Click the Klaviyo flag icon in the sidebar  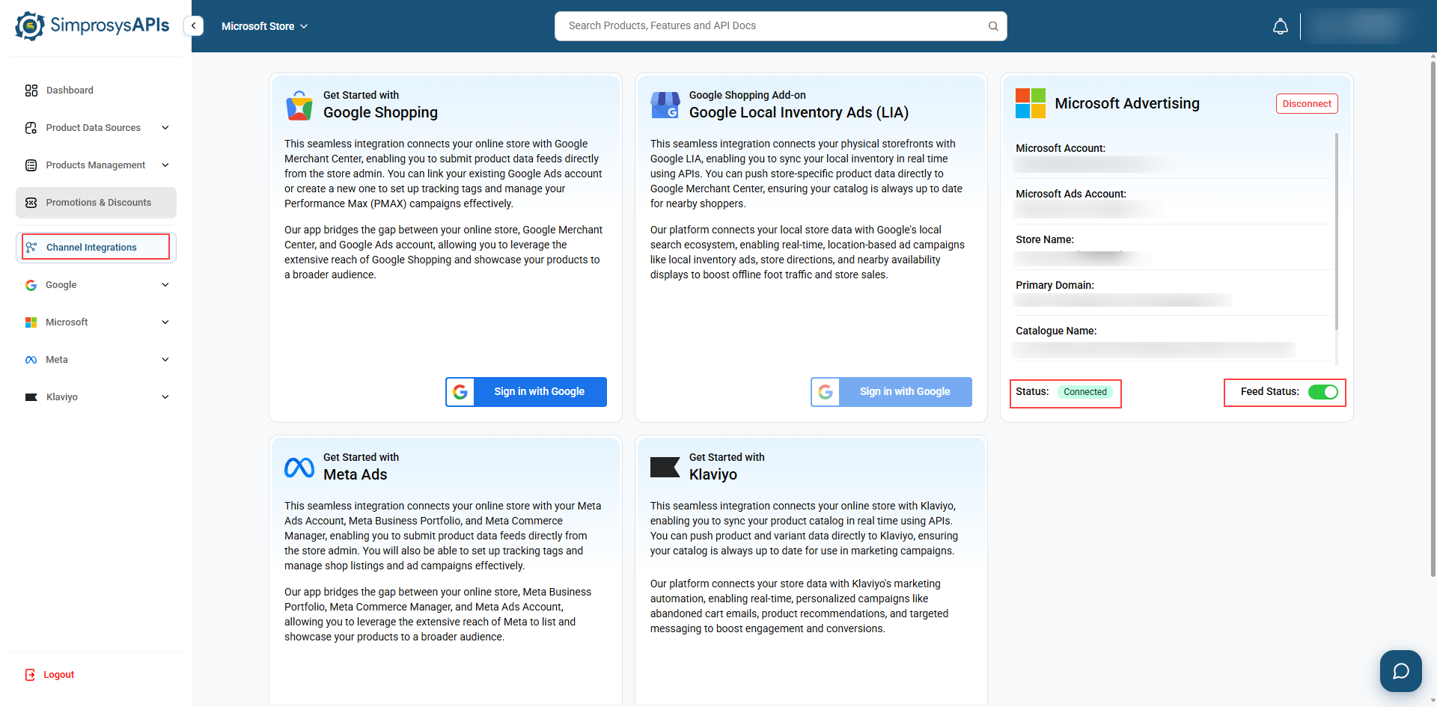(x=31, y=397)
